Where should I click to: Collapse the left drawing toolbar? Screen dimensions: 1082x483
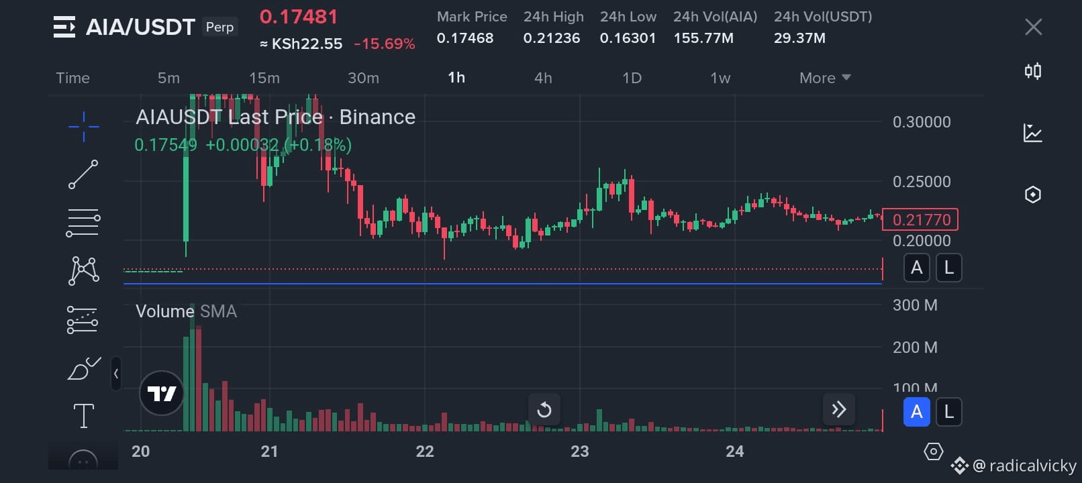(x=115, y=374)
